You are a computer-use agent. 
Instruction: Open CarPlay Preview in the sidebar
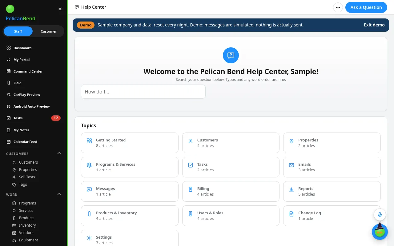[34, 95]
